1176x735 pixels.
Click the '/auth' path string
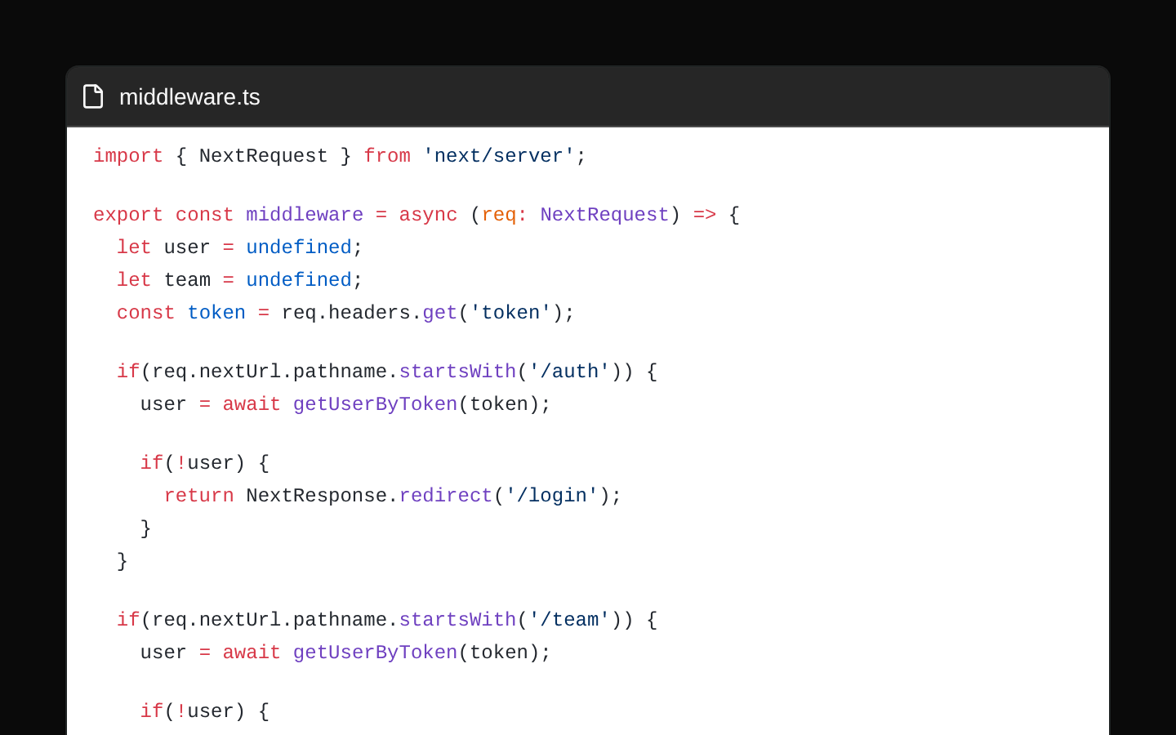pos(569,372)
